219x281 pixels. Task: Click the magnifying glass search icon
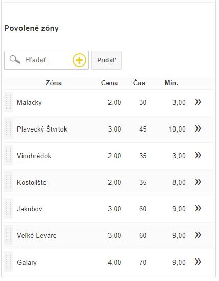(15, 59)
